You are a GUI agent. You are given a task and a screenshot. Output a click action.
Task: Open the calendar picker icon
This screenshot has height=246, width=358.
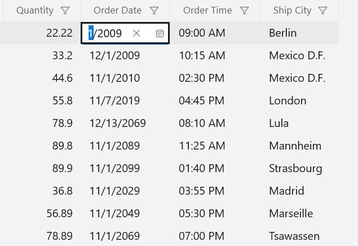[160, 33]
